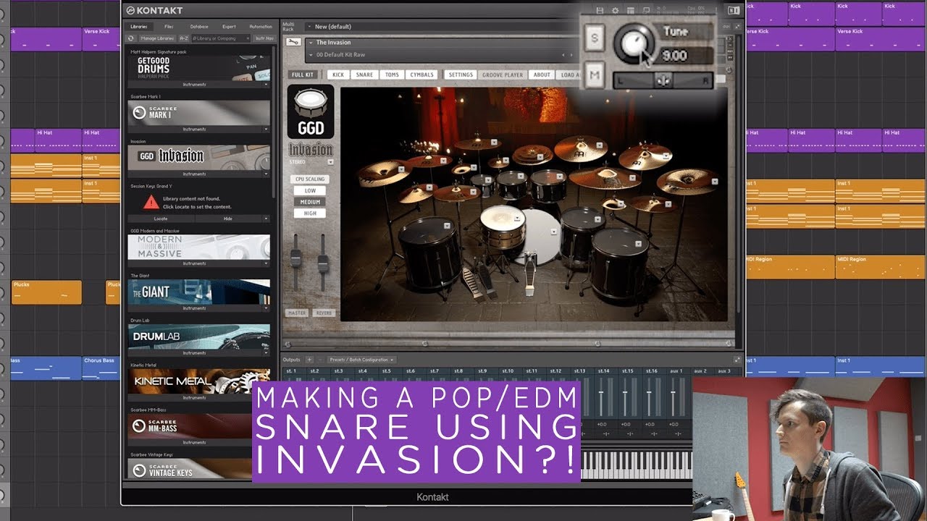Viewport: 927px width, 521px height.
Task: Select HIGH CPU scaling
Action: (310, 213)
